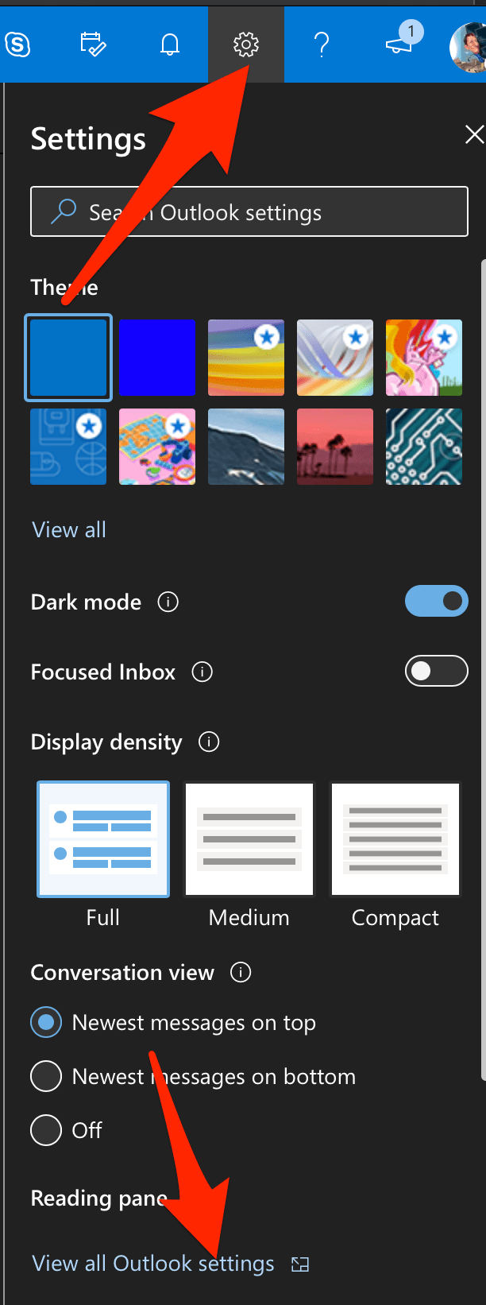Open the account profile picture
Viewport: 486px width, 1305px height.
(x=468, y=46)
